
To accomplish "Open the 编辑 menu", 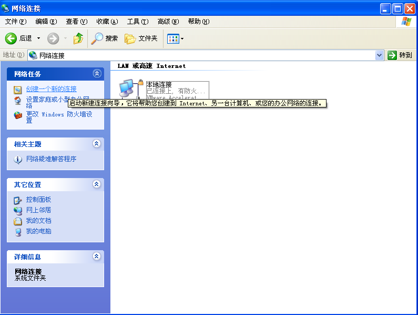I will (x=46, y=22).
